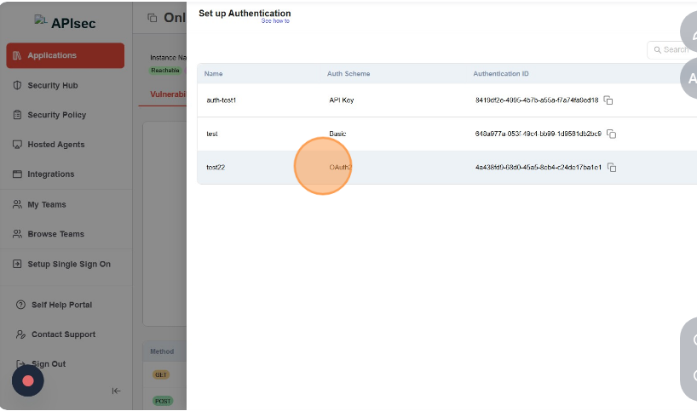Image resolution: width=697 pixels, height=411 pixels.
Task: Click the Method column header
Action: coord(162,351)
